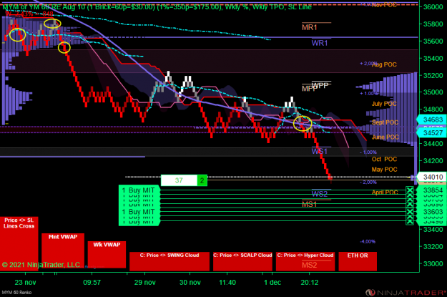
Task: Click the WS2 pivot level label
Action: (x=319, y=194)
